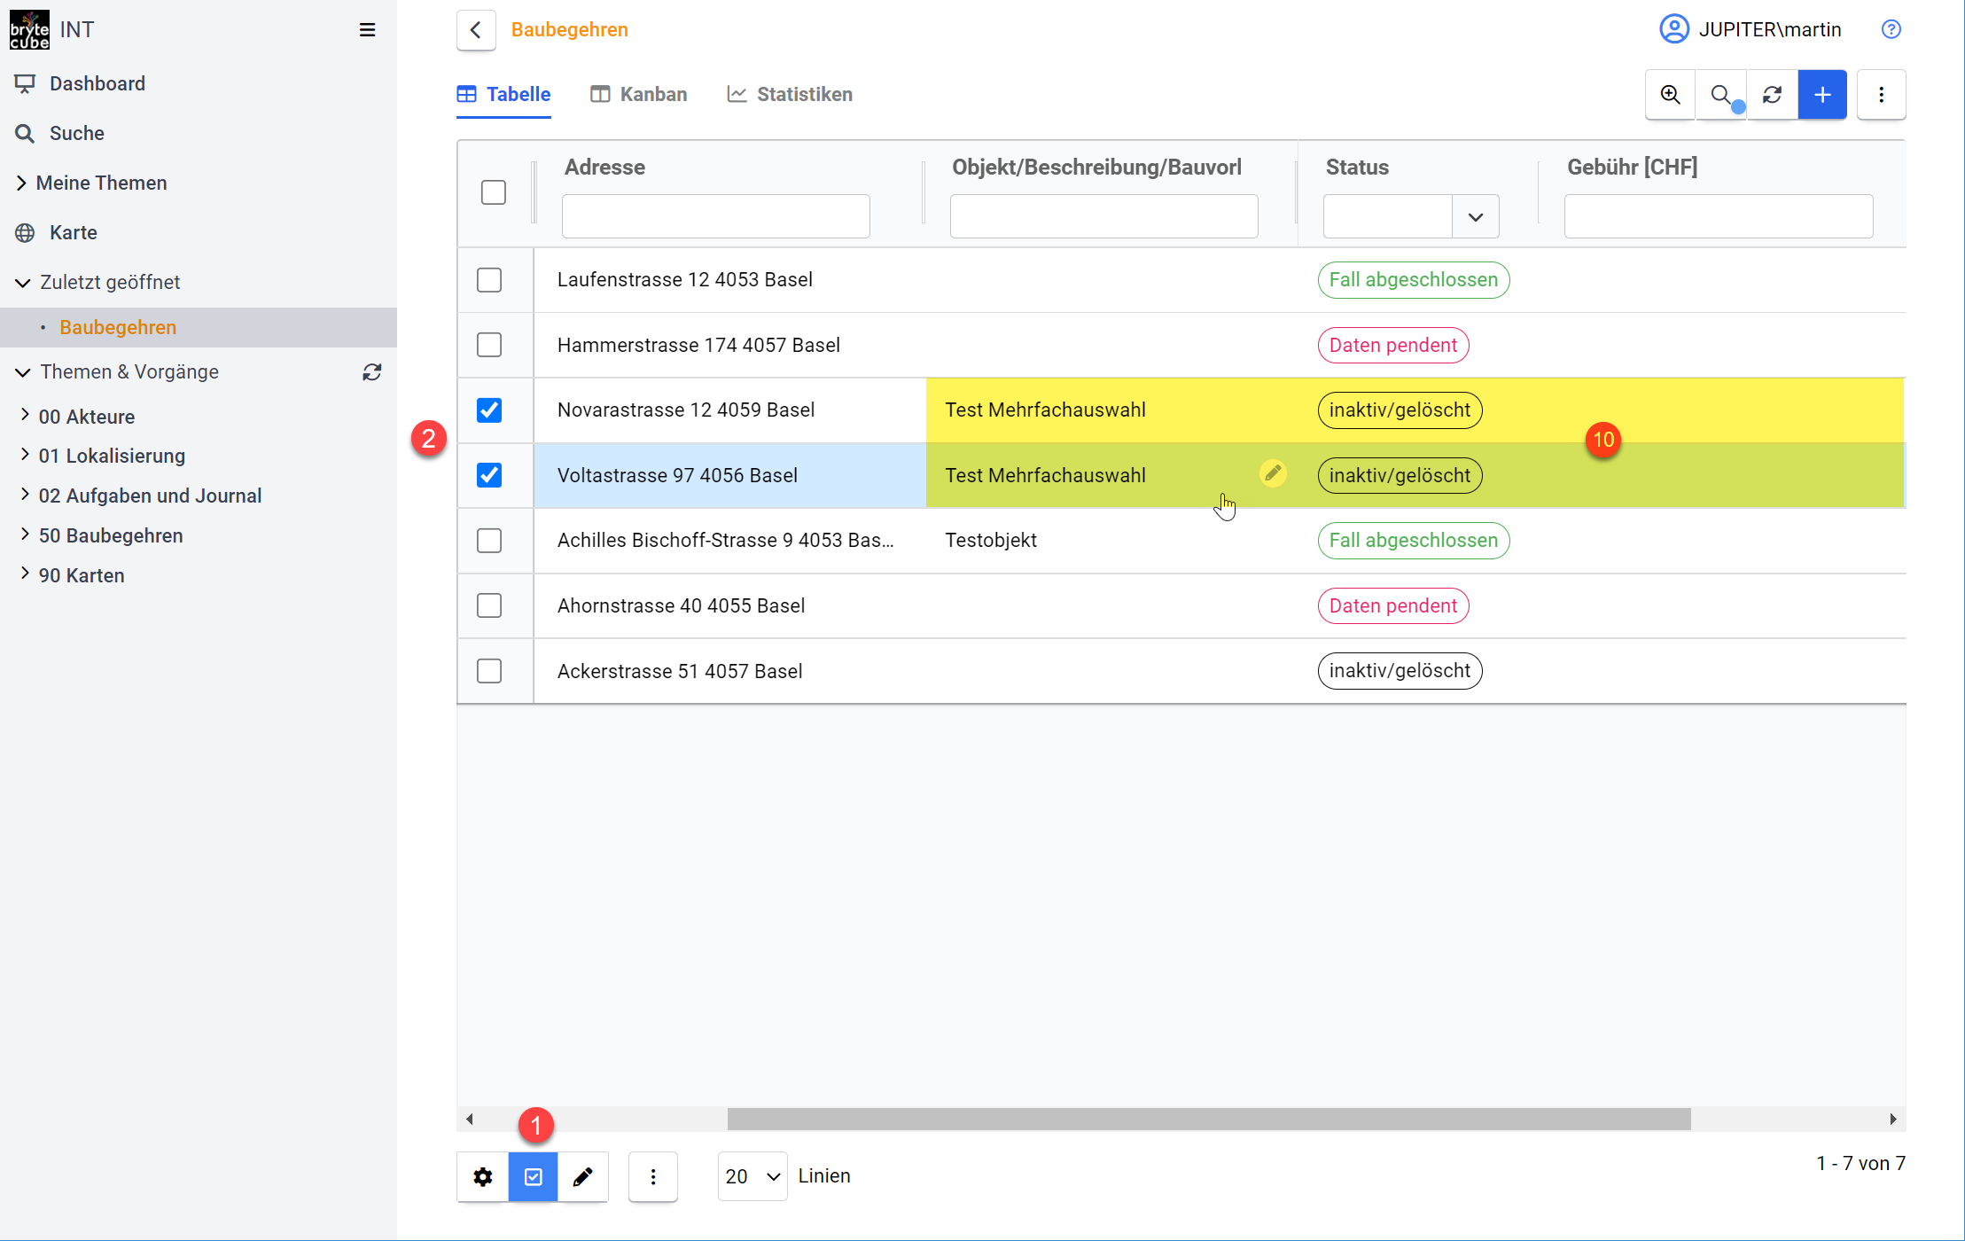Sort by Gebühr [CHF] column header

[1632, 167]
